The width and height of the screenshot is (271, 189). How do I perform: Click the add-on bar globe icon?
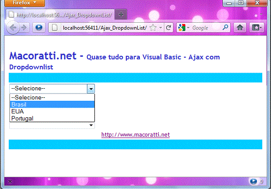254,181
